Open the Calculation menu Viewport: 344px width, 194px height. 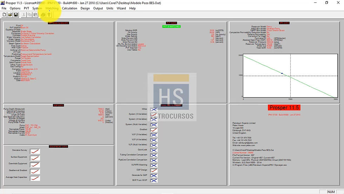[x=70, y=8]
